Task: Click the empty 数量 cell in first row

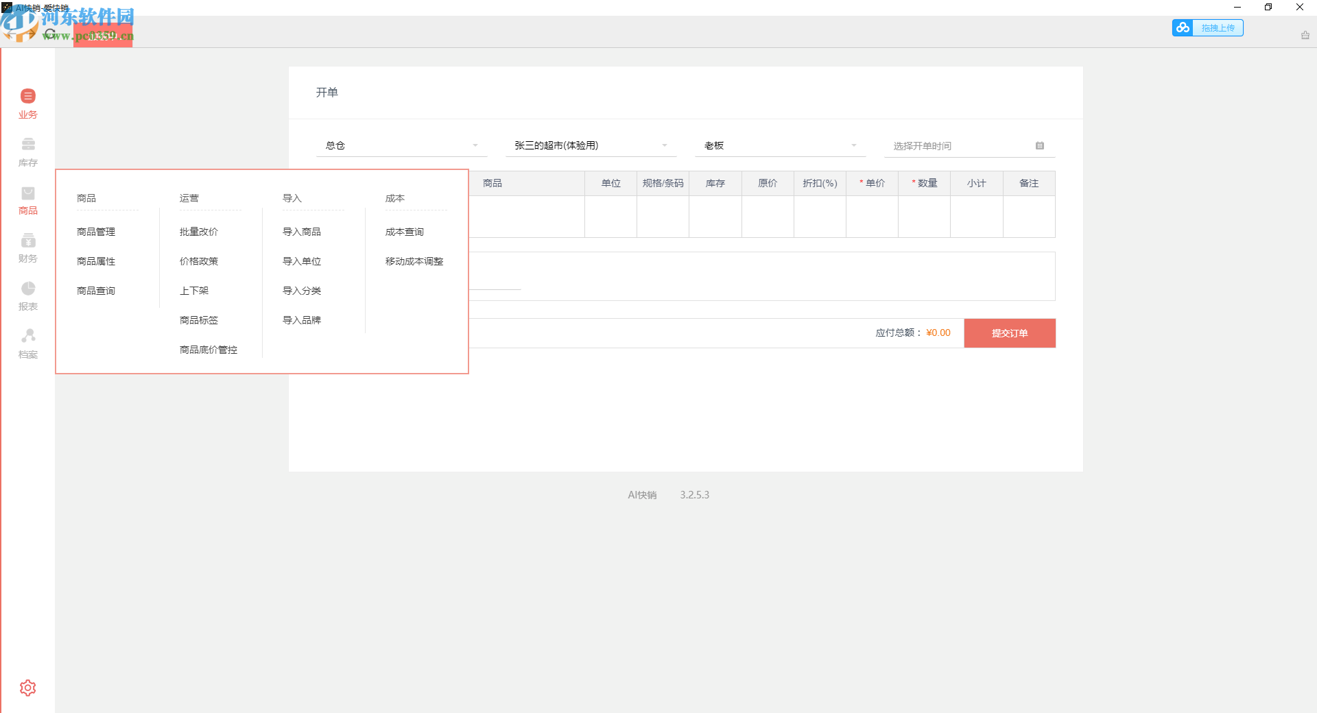Action: (925, 217)
